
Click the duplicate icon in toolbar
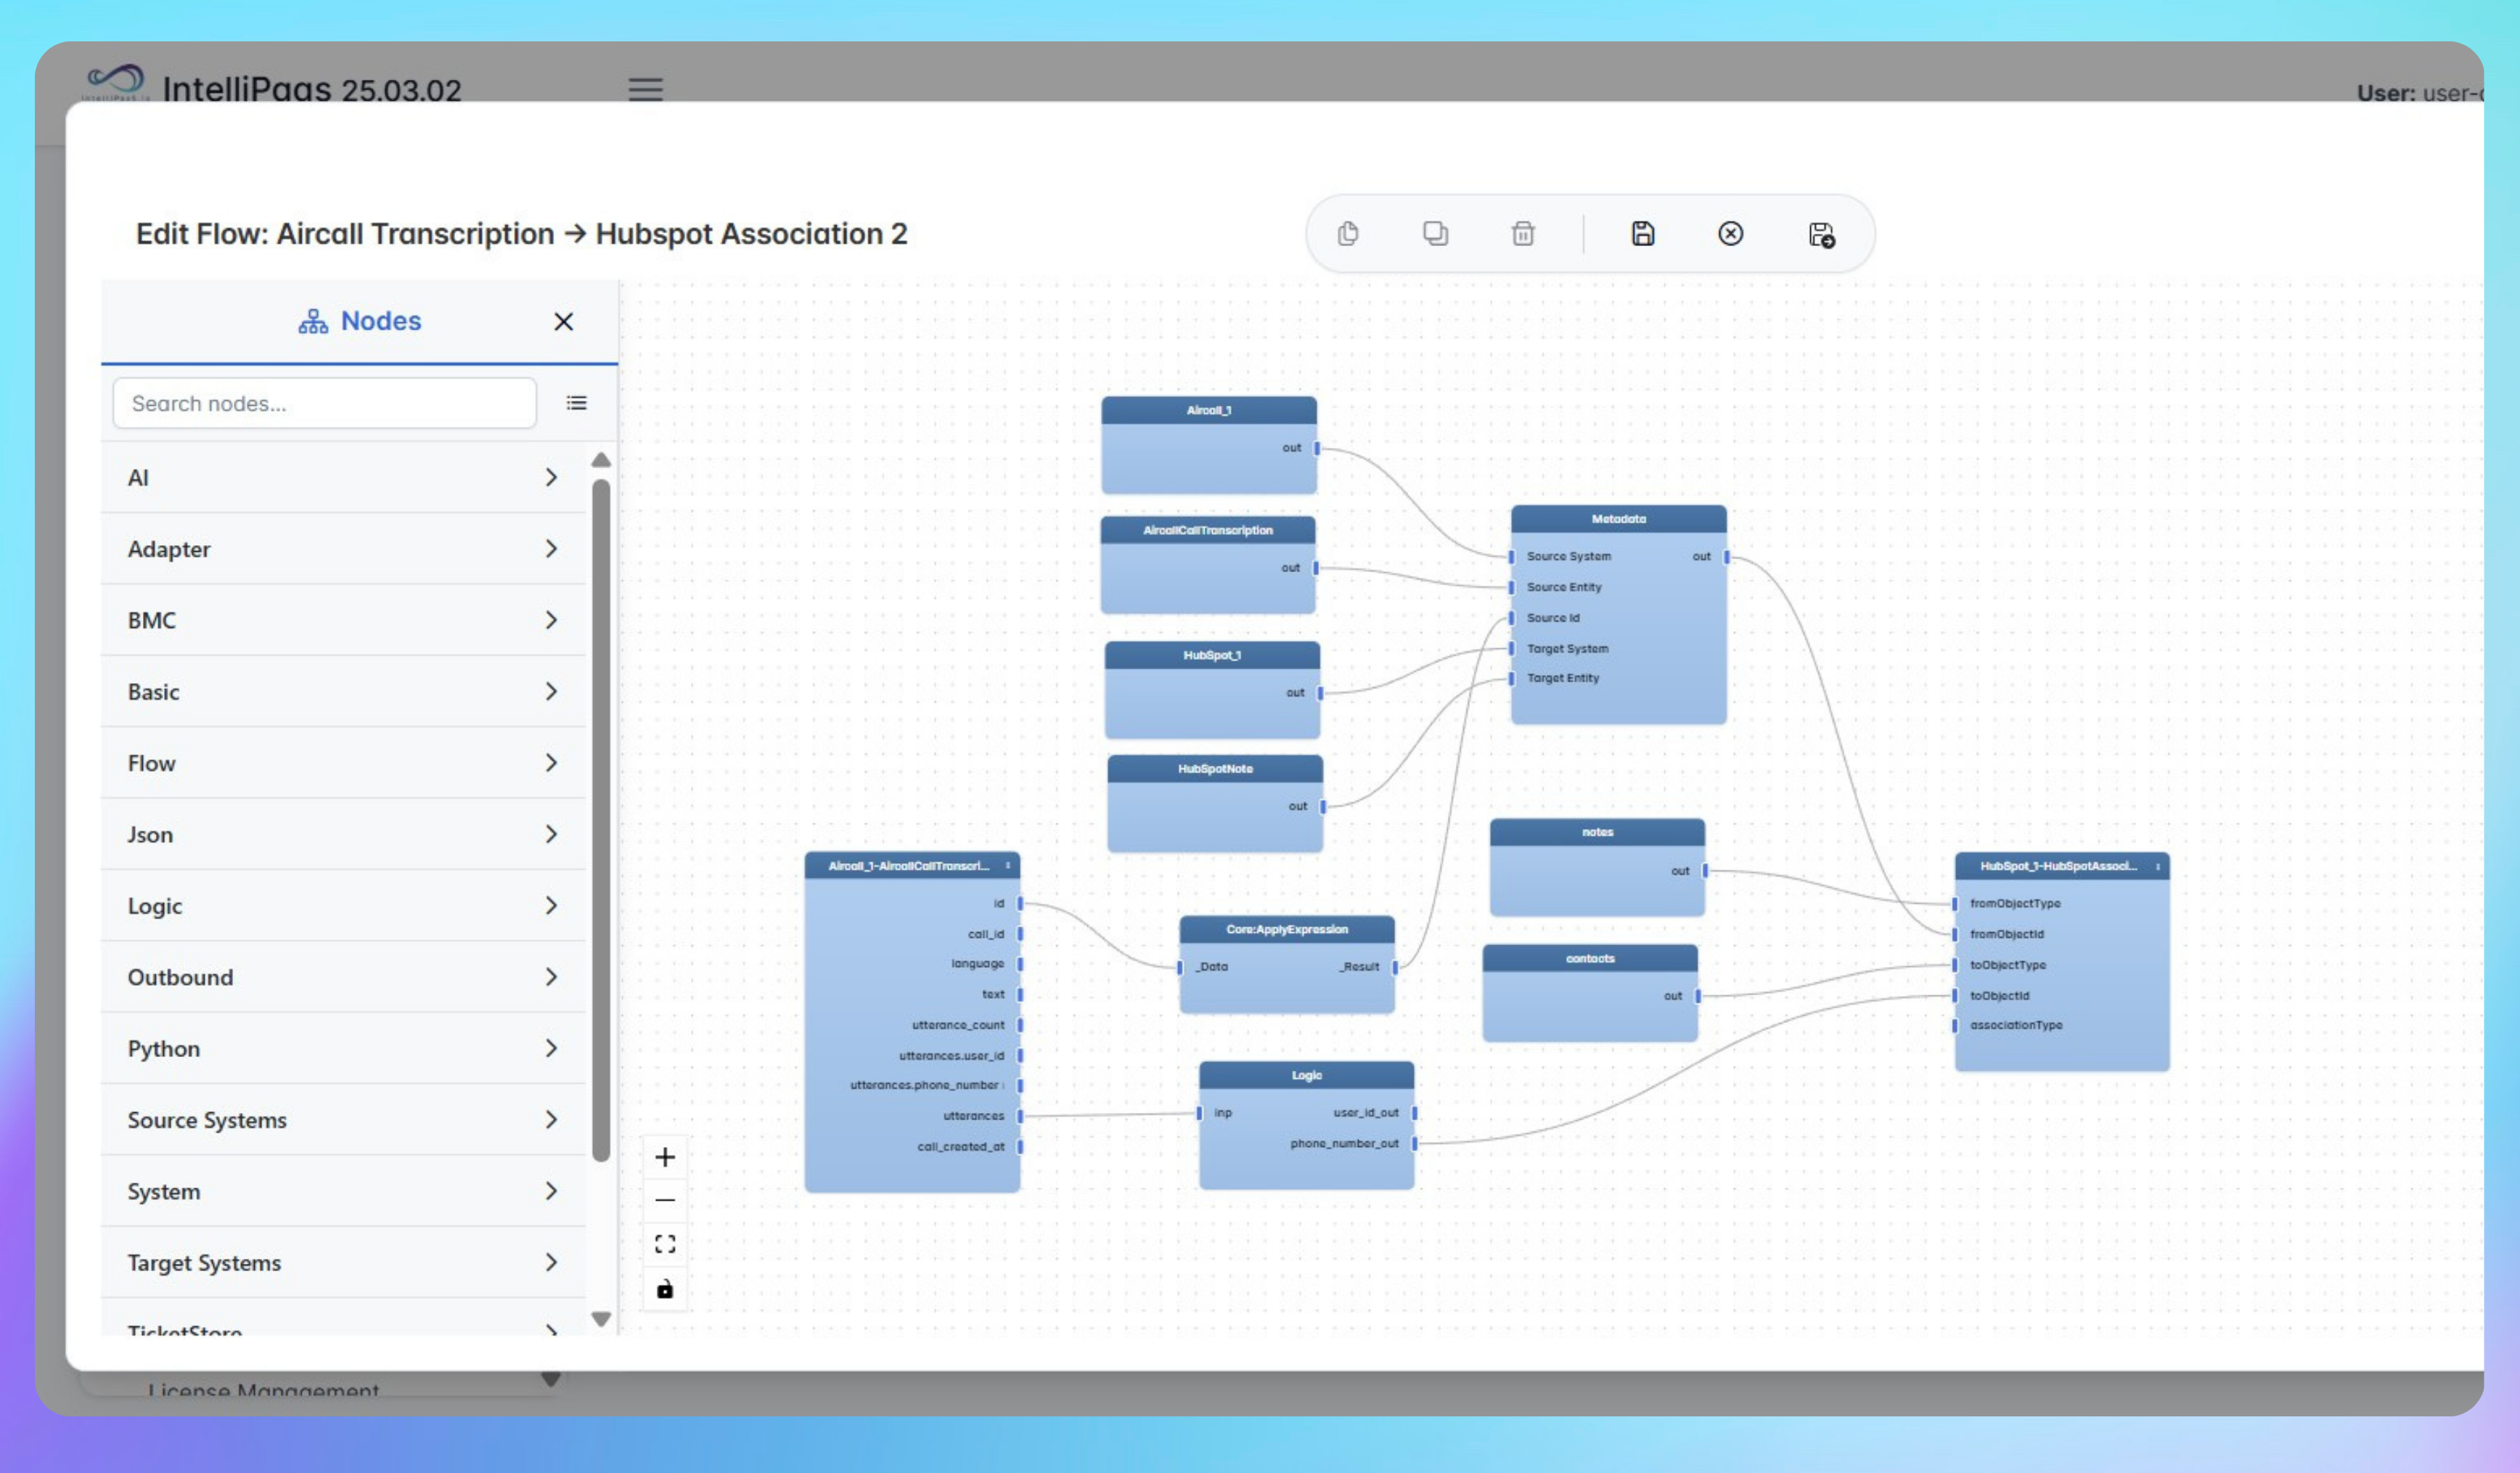pyautogui.click(x=1435, y=234)
